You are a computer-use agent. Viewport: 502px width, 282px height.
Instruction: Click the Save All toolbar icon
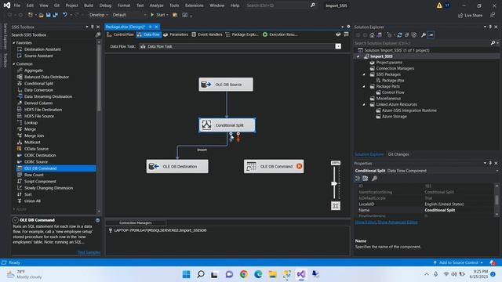[x=56, y=15]
